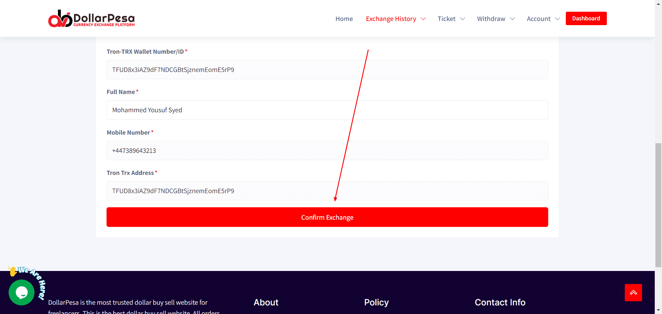Go to the Home menu item

point(344,19)
